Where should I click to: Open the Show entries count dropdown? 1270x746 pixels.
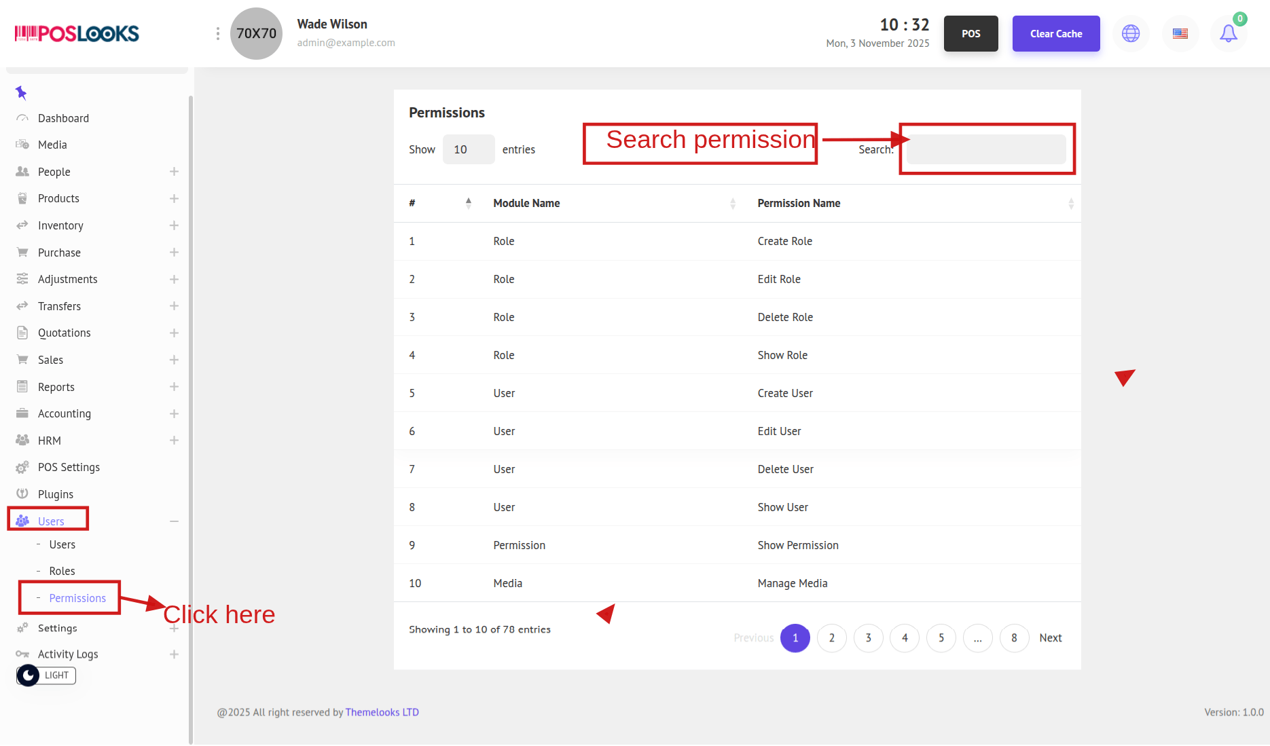point(468,149)
